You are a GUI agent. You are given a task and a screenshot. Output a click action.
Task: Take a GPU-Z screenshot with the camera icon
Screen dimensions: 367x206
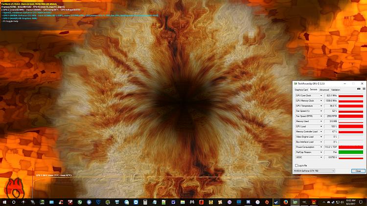359,89
